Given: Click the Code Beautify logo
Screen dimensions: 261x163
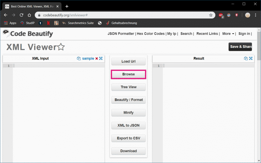Looking at the screenshot, I should 28,34.
